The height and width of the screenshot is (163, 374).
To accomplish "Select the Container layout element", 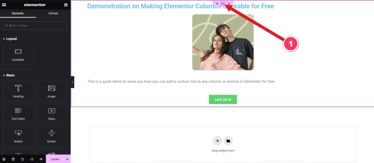I will [x=18, y=55].
